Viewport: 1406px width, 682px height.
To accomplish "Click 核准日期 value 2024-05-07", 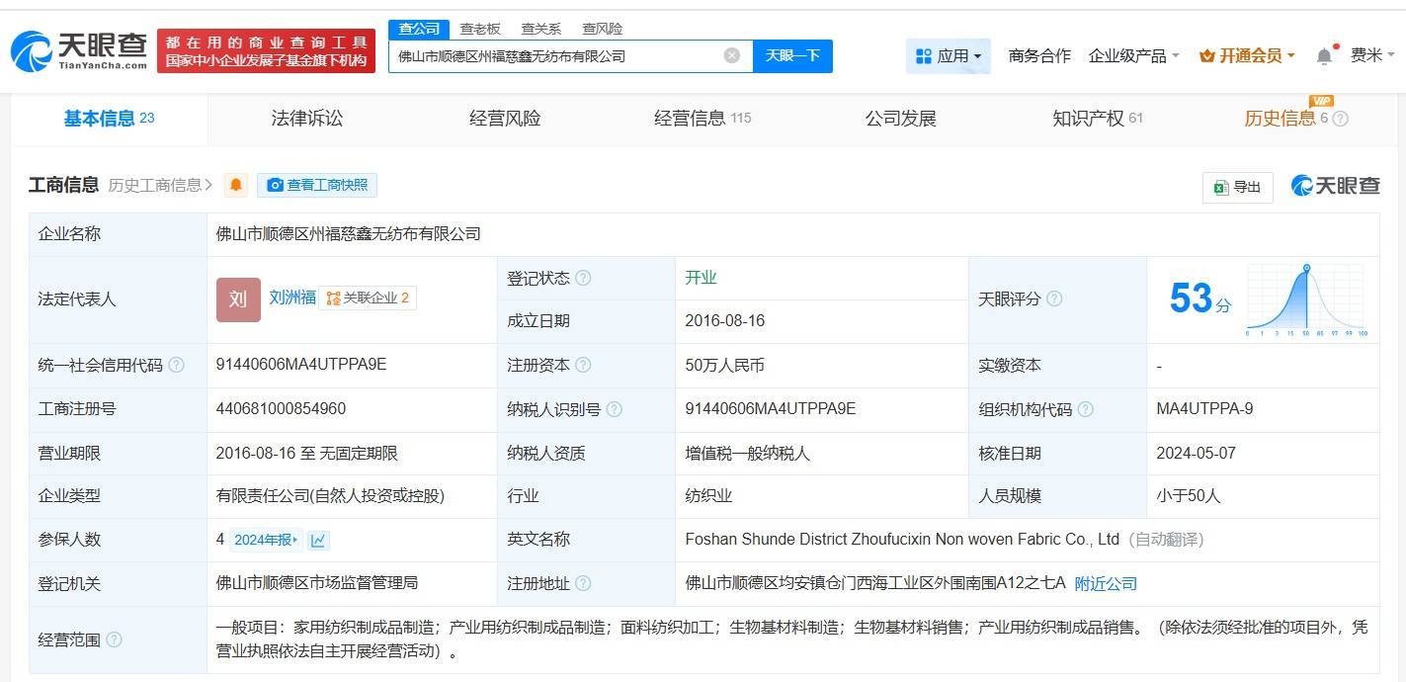I will 1197,454.
